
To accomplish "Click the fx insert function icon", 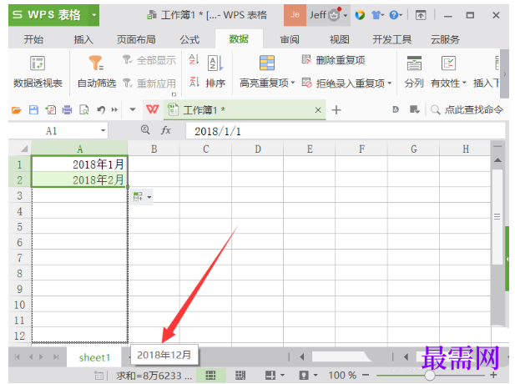I will (x=166, y=130).
